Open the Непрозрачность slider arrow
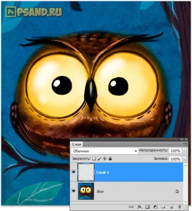 [184, 151]
